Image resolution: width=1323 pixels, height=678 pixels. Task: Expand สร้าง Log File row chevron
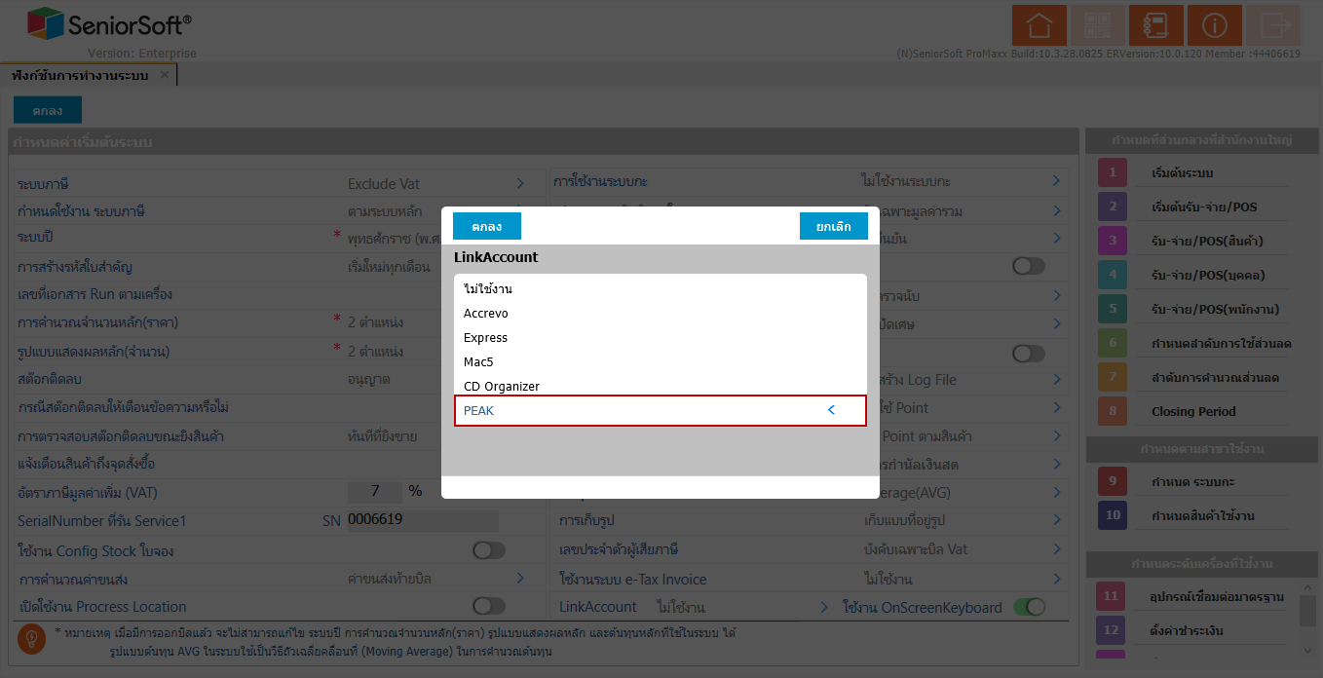(1056, 379)
